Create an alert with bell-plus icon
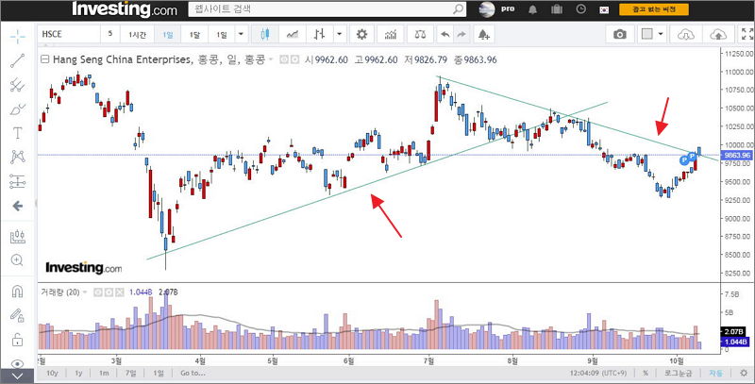This screenshot has height=384, width=755. (x=483, y=34)
